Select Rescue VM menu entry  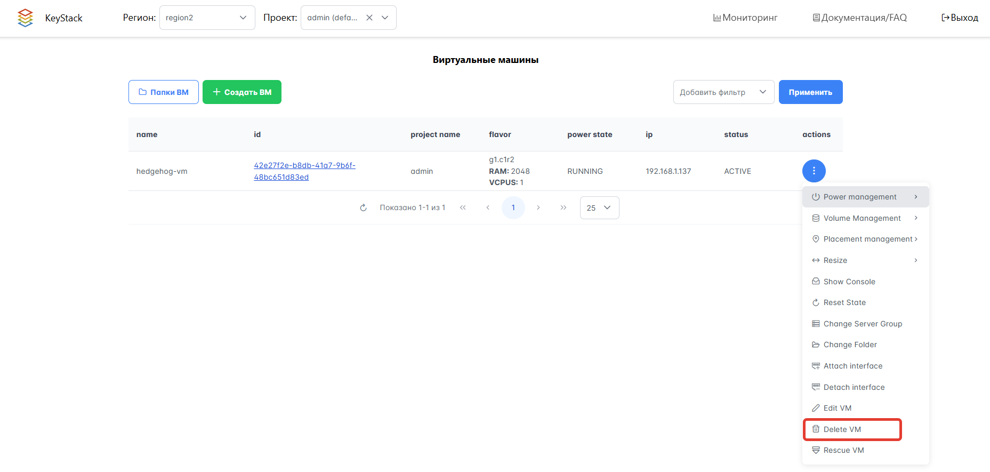tap(843, 450)
